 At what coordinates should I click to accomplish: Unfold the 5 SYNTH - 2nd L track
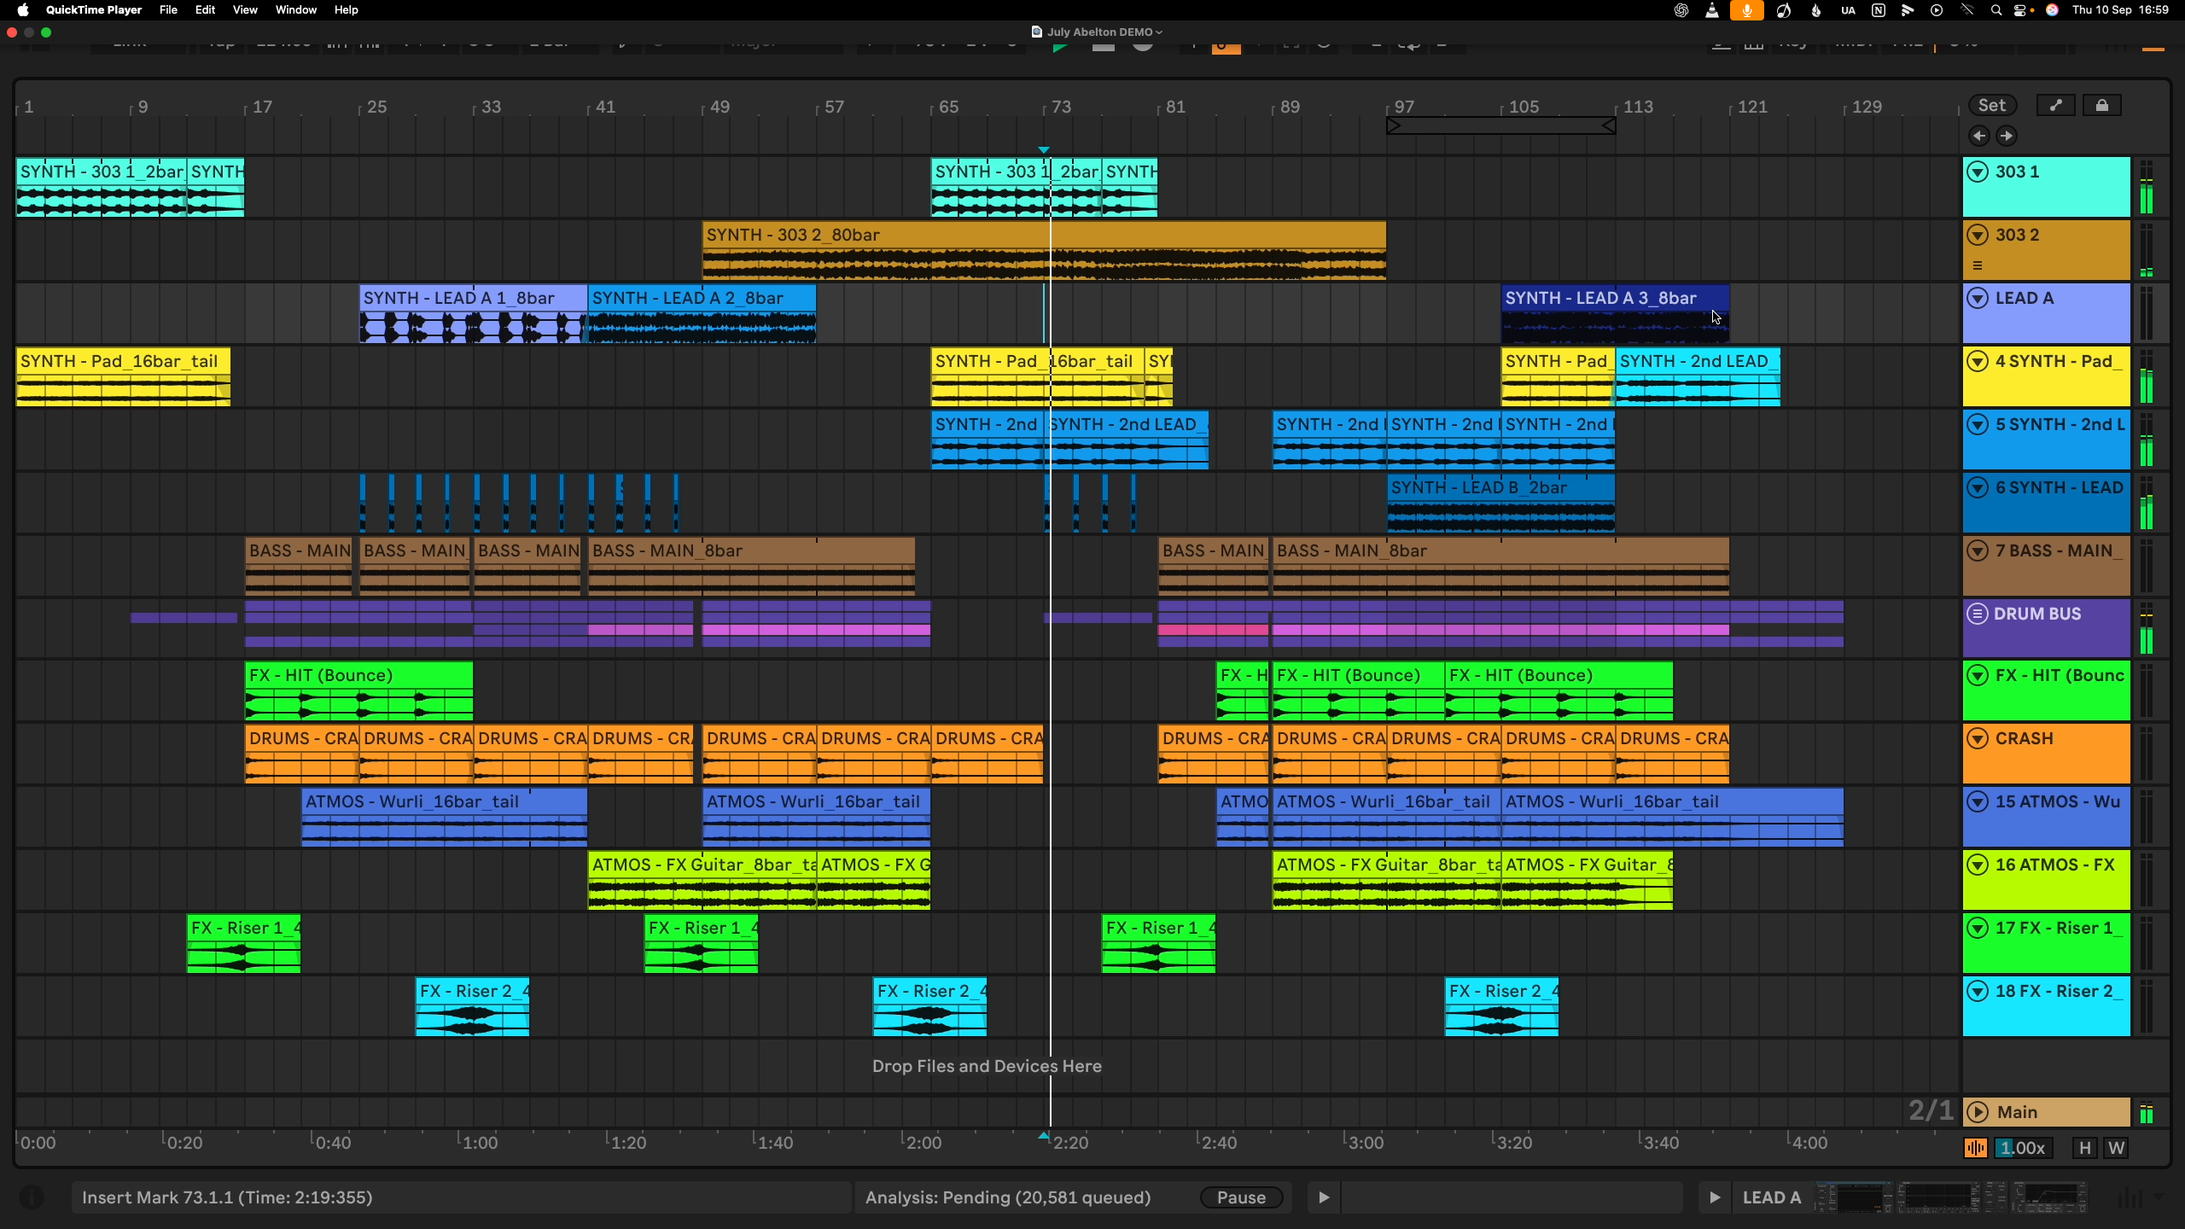(x=1978, y=424)
